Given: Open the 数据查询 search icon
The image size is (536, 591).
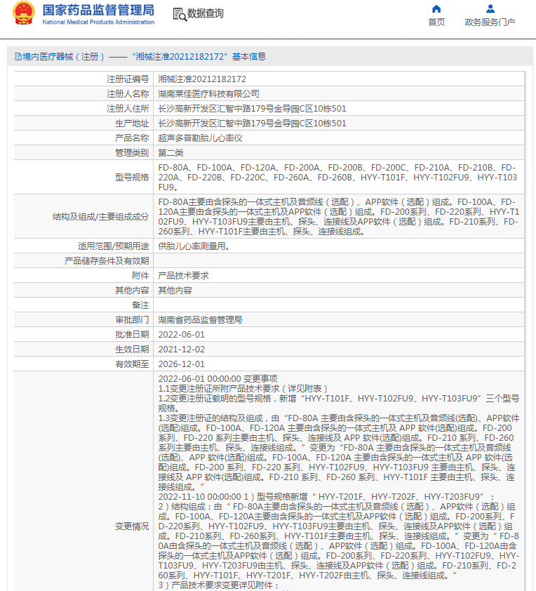Looking at the screenshot, I should (x=180, y=14).
